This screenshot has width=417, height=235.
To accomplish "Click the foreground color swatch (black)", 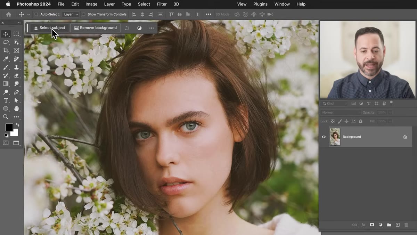I will tap(9, 127).
